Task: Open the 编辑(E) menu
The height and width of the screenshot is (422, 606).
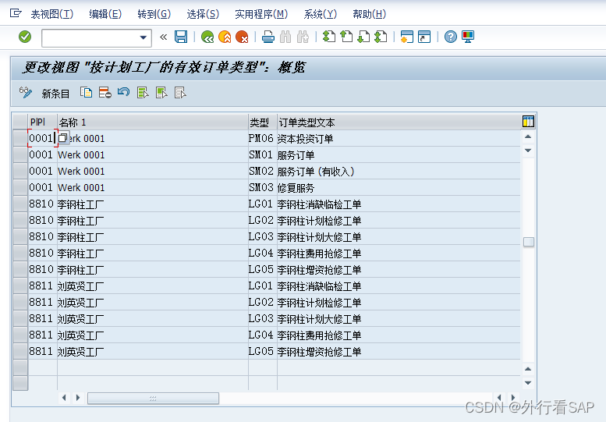Action: tap(105, 14)
